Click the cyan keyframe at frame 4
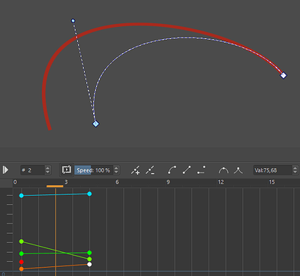Image resolution: width=300 pixels, height=276 pixels. (x=89, y=193)
